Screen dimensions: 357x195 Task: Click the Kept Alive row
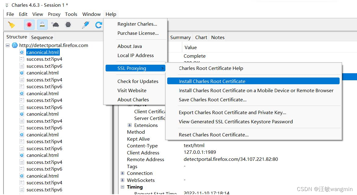[138, 139]
